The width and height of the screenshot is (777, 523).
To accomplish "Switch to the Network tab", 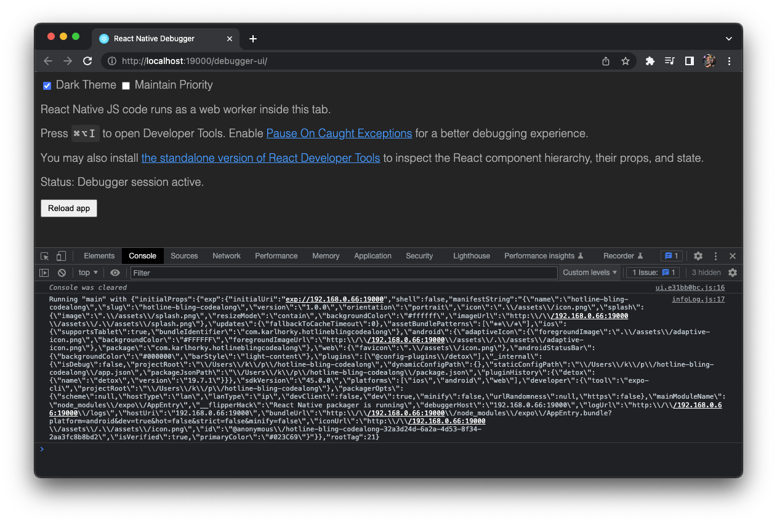I will (x=227, y=256).
